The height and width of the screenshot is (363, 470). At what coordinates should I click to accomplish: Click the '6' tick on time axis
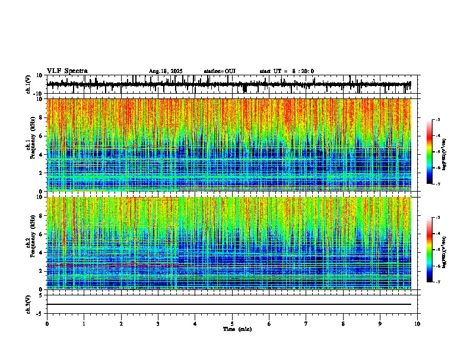pos(269,324)
